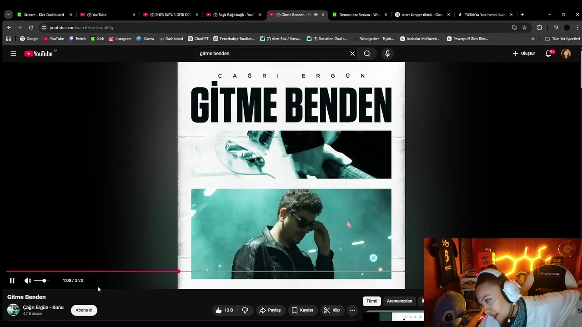Reload the page
Viewport: 582px width, 327px height.
31,27
